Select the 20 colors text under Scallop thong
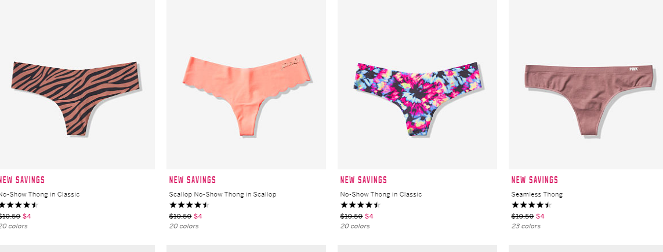 pos(183,226)
